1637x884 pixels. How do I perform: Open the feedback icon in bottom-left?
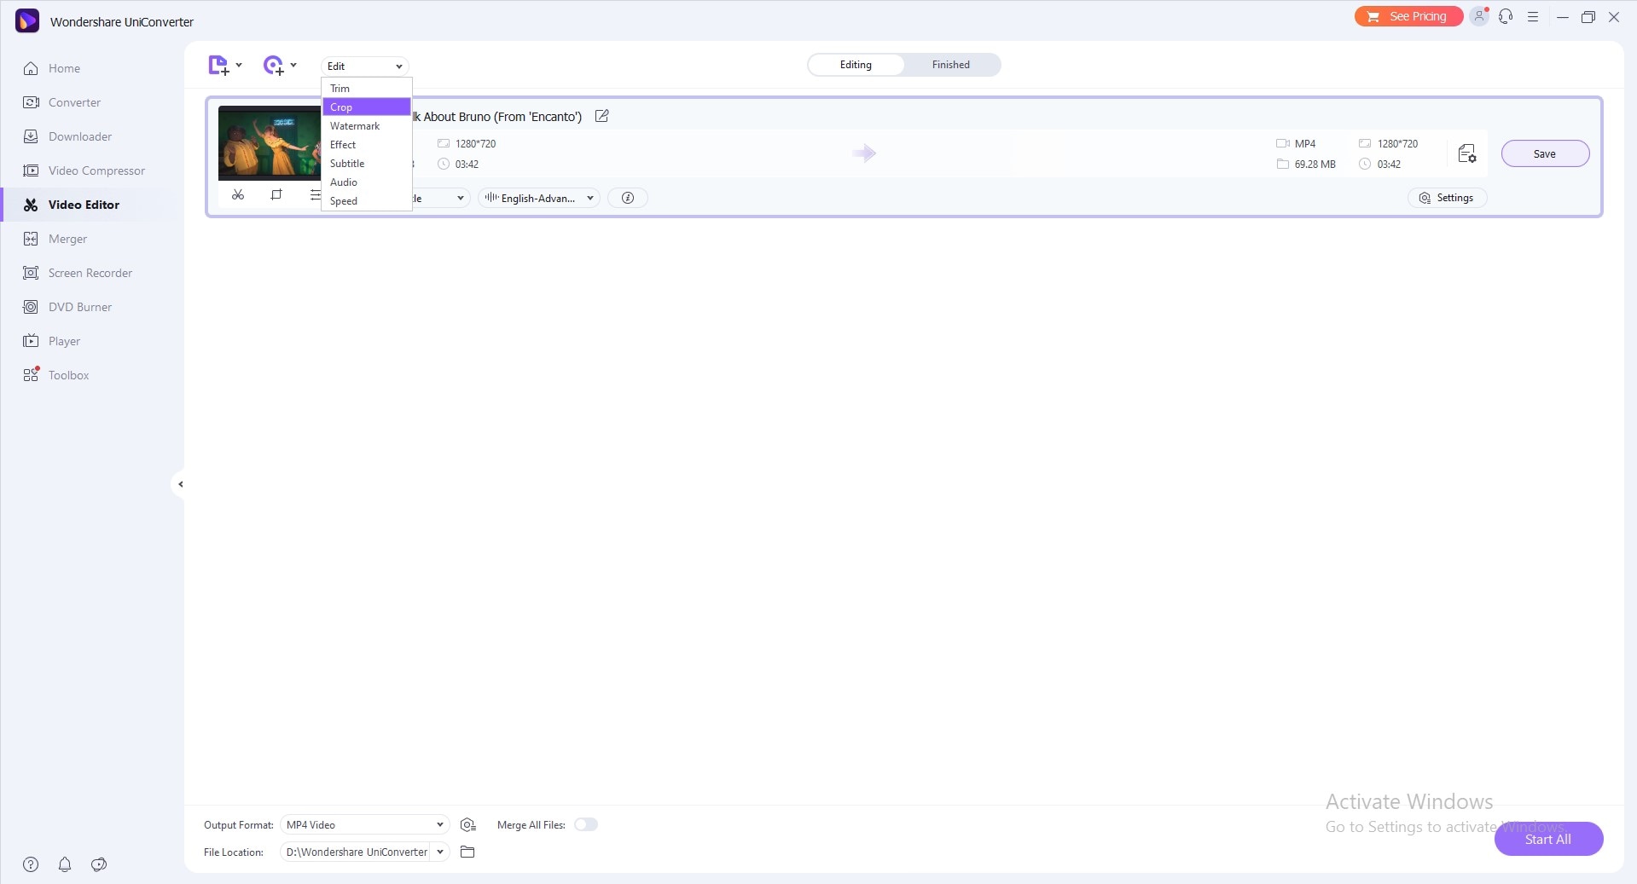(x=99, y=864)
